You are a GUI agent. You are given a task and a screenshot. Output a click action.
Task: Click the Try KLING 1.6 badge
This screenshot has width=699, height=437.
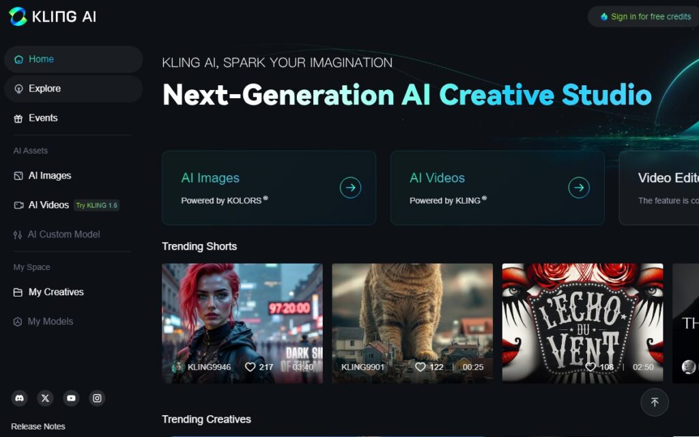click(96, 205)
